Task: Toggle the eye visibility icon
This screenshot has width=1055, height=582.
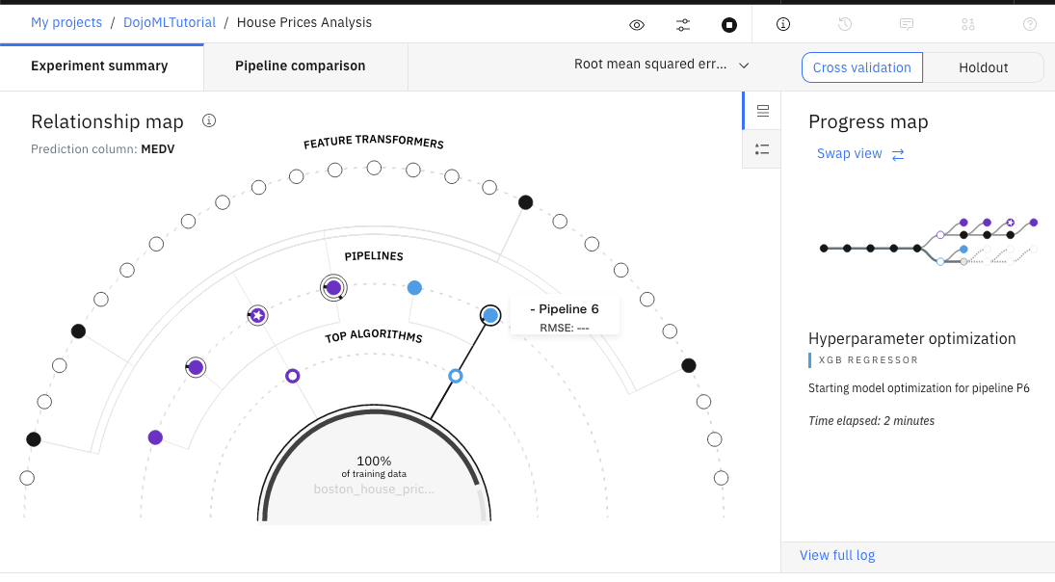Action: click(x=637, y=25)
